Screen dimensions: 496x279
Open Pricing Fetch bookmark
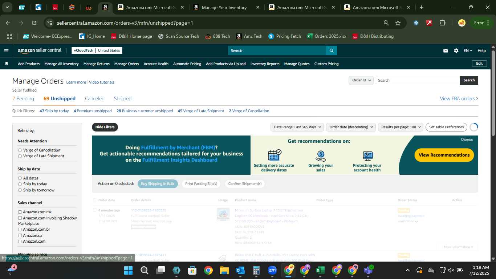point(285,36)
